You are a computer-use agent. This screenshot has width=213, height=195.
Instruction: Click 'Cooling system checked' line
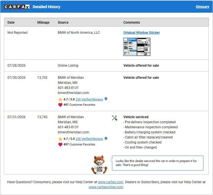142,142
